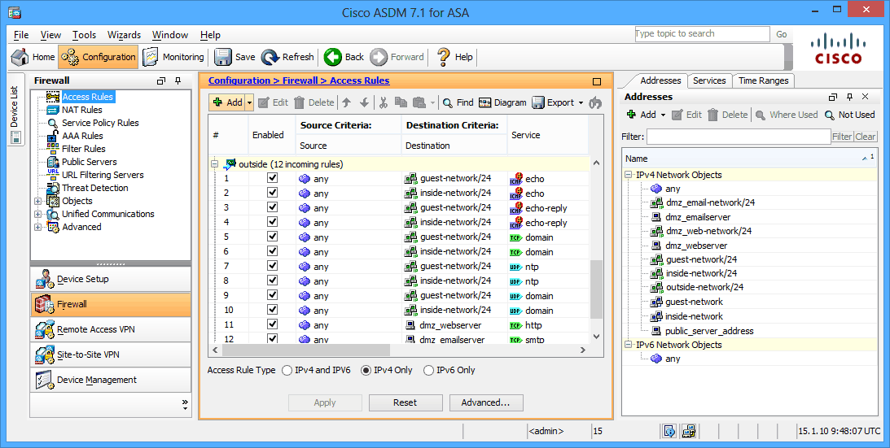Click Not Used search icon in Addresses
This screenshot has width=890, height=448.
(x=829, y=115)
